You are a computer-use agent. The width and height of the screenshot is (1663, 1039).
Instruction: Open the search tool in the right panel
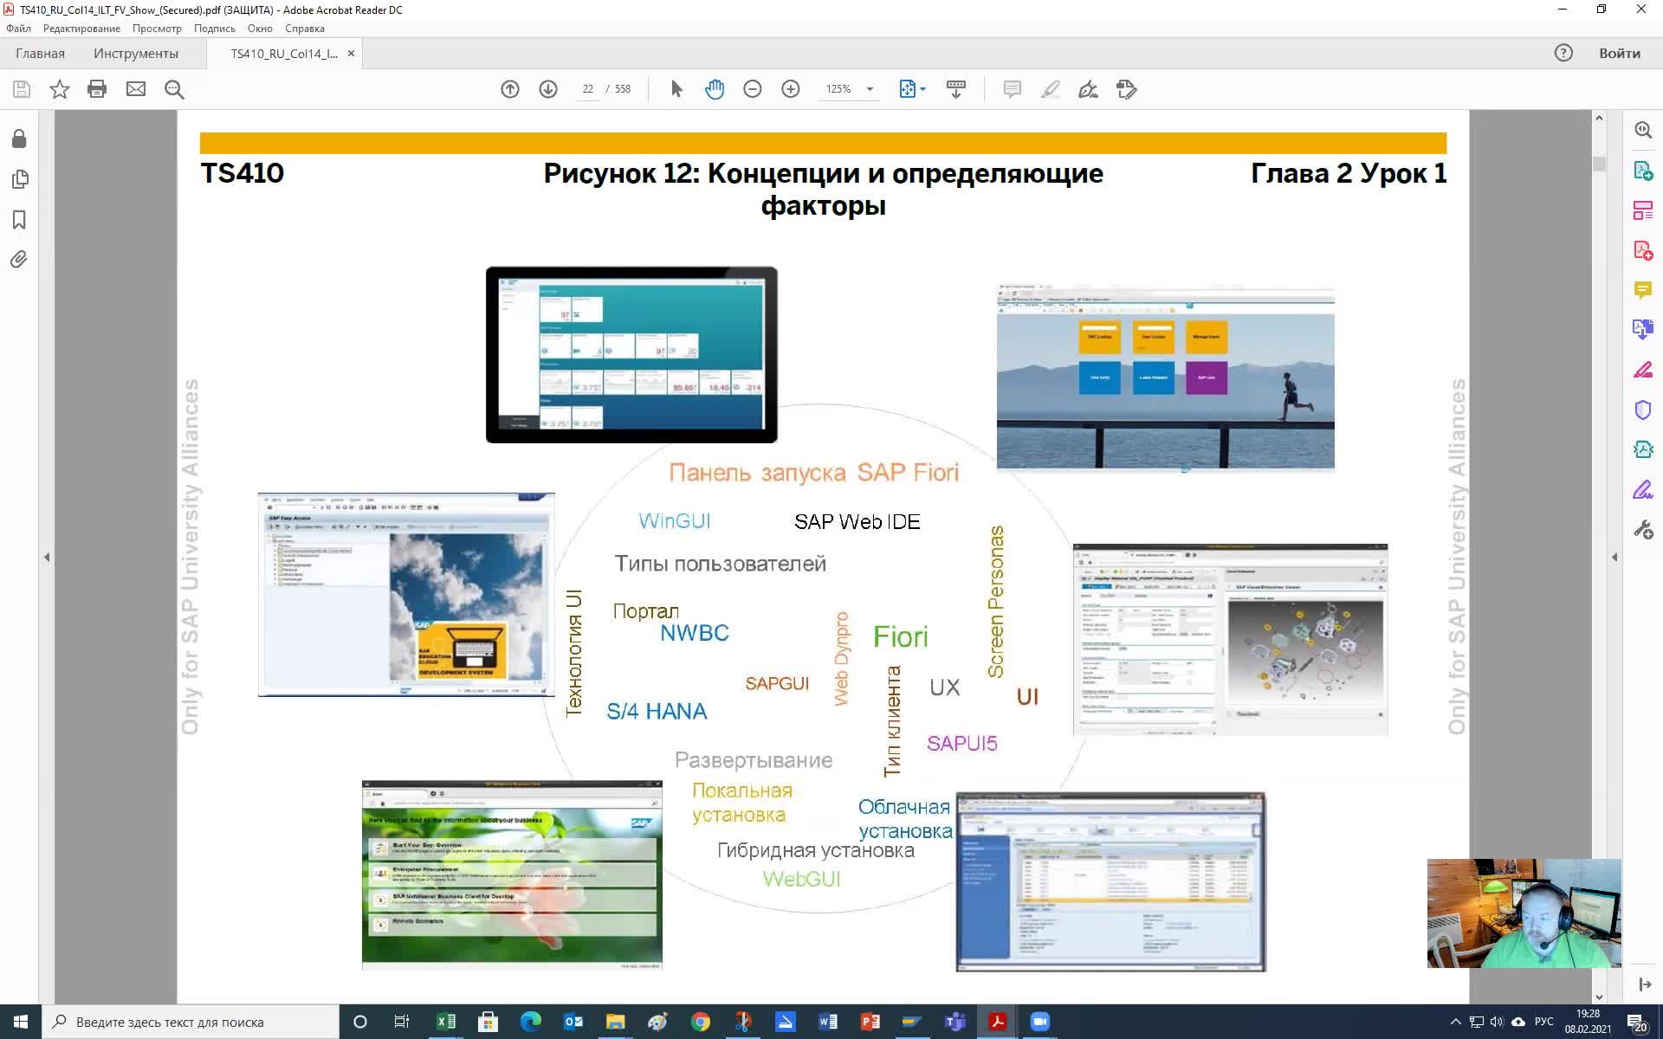point(1643,130)
